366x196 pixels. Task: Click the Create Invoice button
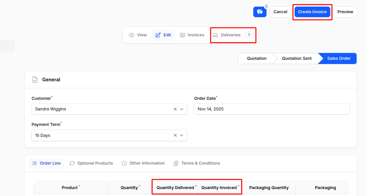click(312, 12)
